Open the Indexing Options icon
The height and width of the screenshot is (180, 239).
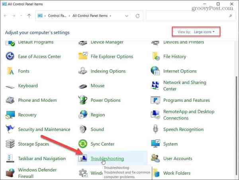tap(82, 71)
